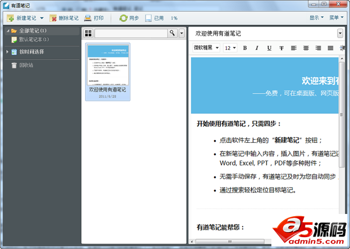Screen dimensions: 350x249
Task: Open the 菜单 menu
Action: click(336, 18)
